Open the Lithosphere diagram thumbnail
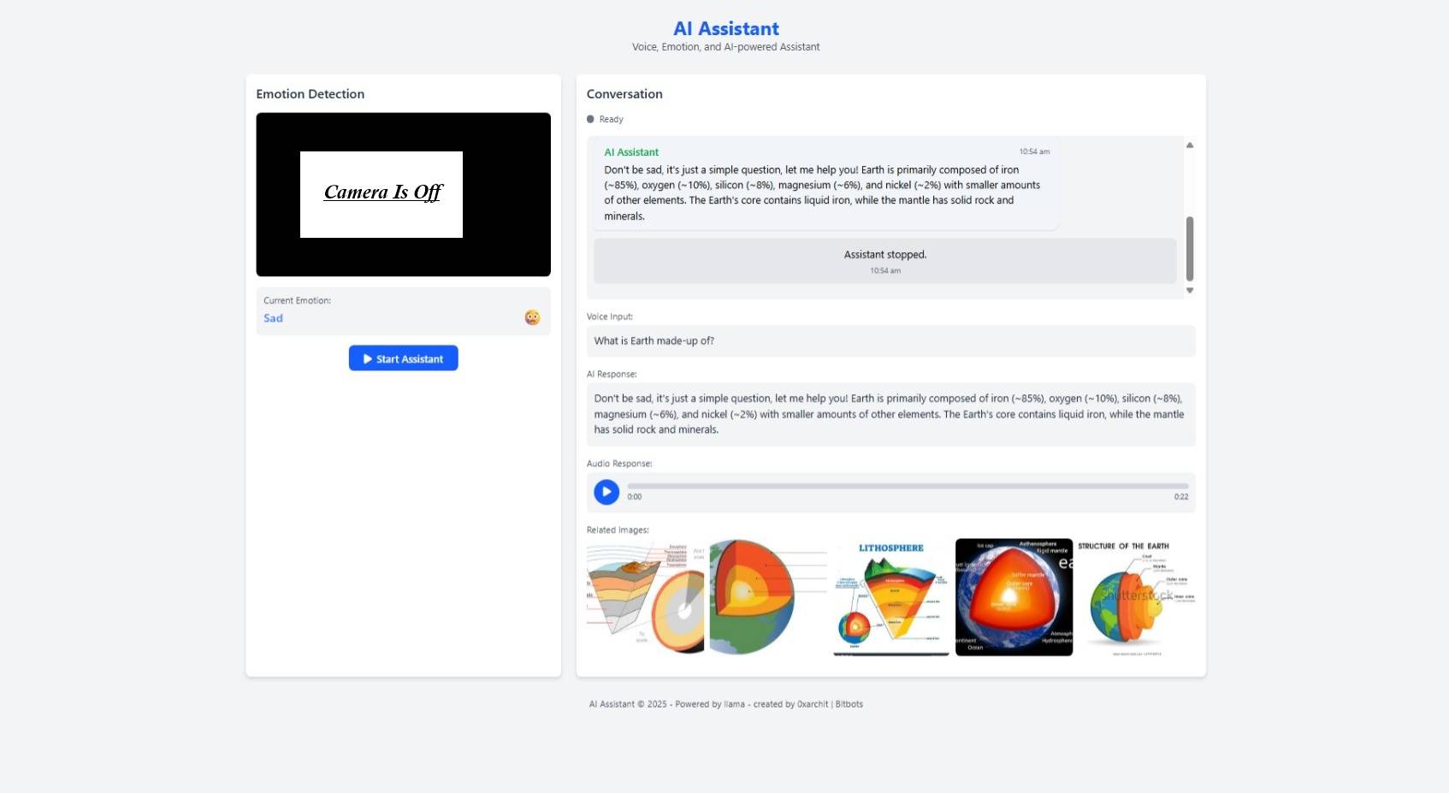Image resolution: width=1449 pixels, height=793 pixels. tap(890, 596)
